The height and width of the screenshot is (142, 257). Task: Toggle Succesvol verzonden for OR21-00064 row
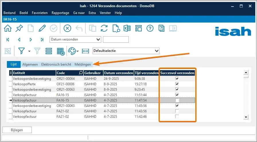[177, 78]
